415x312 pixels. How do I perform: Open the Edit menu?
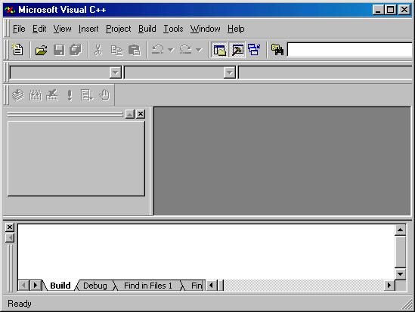click(39, 29)
